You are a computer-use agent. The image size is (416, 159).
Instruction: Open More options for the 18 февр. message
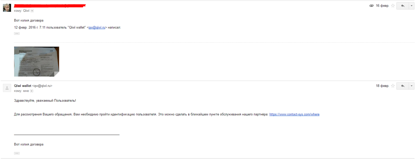pos(412,86)
